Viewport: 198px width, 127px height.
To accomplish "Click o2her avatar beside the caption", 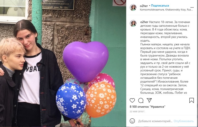I will click(x=133, y=23).
